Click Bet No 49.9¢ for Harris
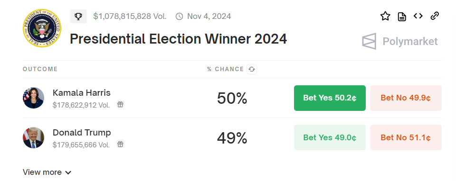Image resolution: width=456 pixels, height=181 pixels. click(406, 98)
